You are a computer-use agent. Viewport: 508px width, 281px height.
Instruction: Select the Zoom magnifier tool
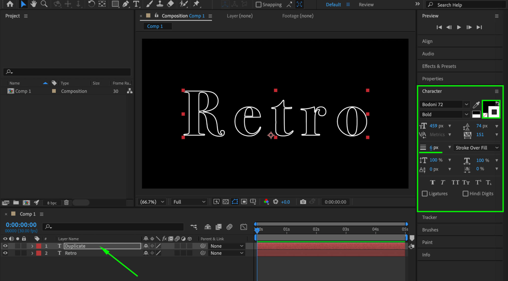click(44, 4)
